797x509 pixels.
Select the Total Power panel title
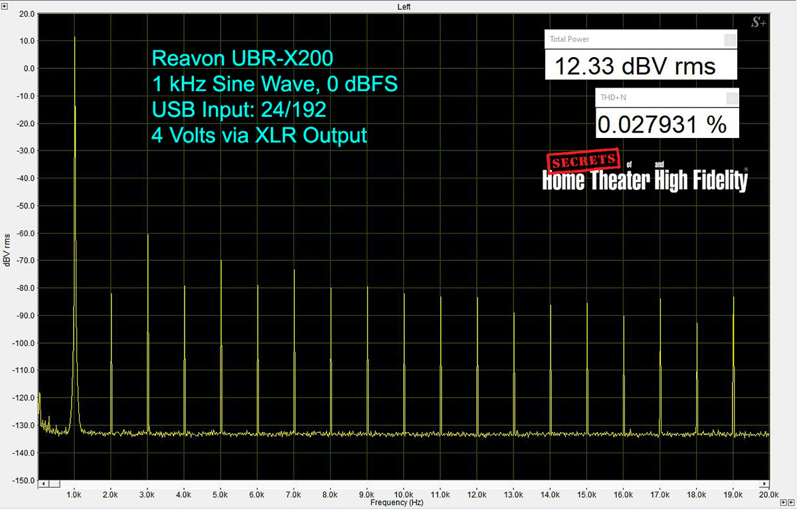coord(570,39)
